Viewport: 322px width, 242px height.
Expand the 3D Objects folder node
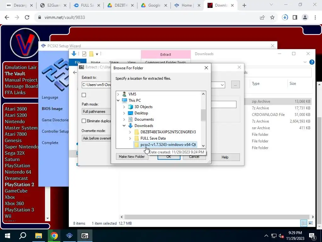[x=124, y=107]
